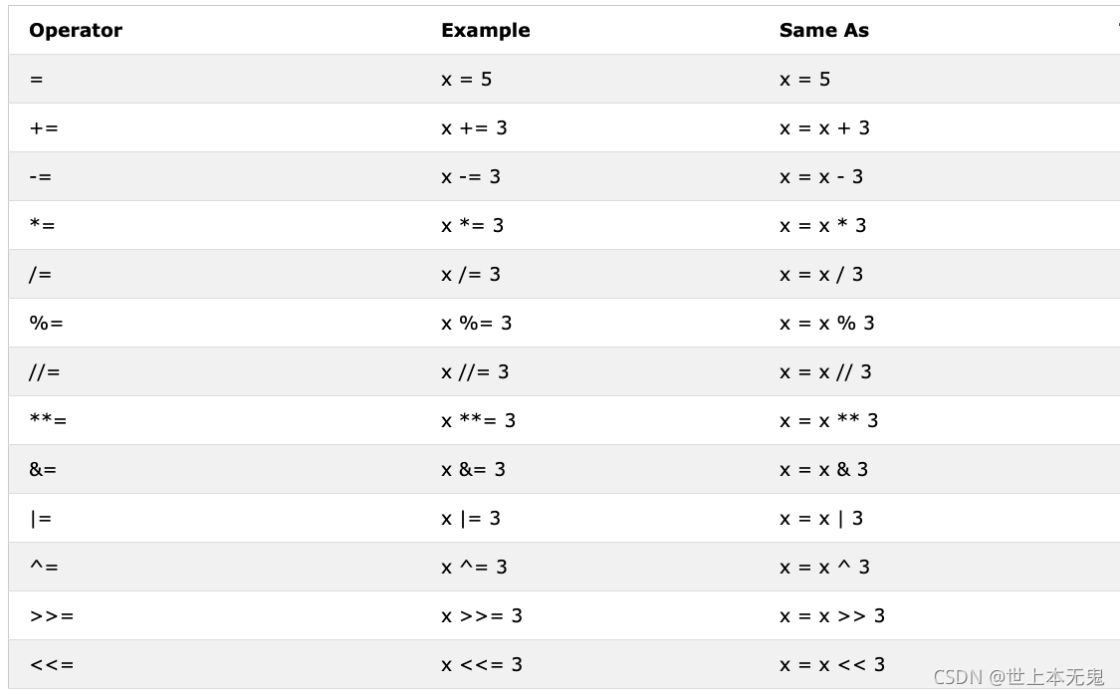This screenshot has width=1120, height=695.
Task: Click the example x &= 3
Action: [x=473, y=469]
